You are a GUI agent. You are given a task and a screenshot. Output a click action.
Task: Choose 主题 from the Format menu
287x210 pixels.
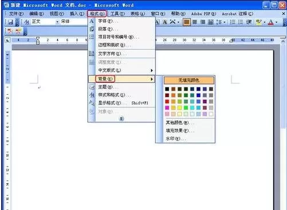[121, 87]
